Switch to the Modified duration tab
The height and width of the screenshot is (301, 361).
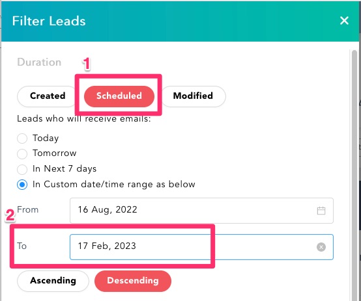click(x=193, y=96)
